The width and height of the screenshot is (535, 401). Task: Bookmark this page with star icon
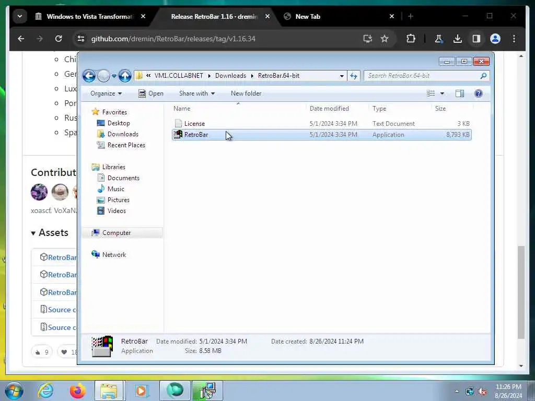pos(385,39)
